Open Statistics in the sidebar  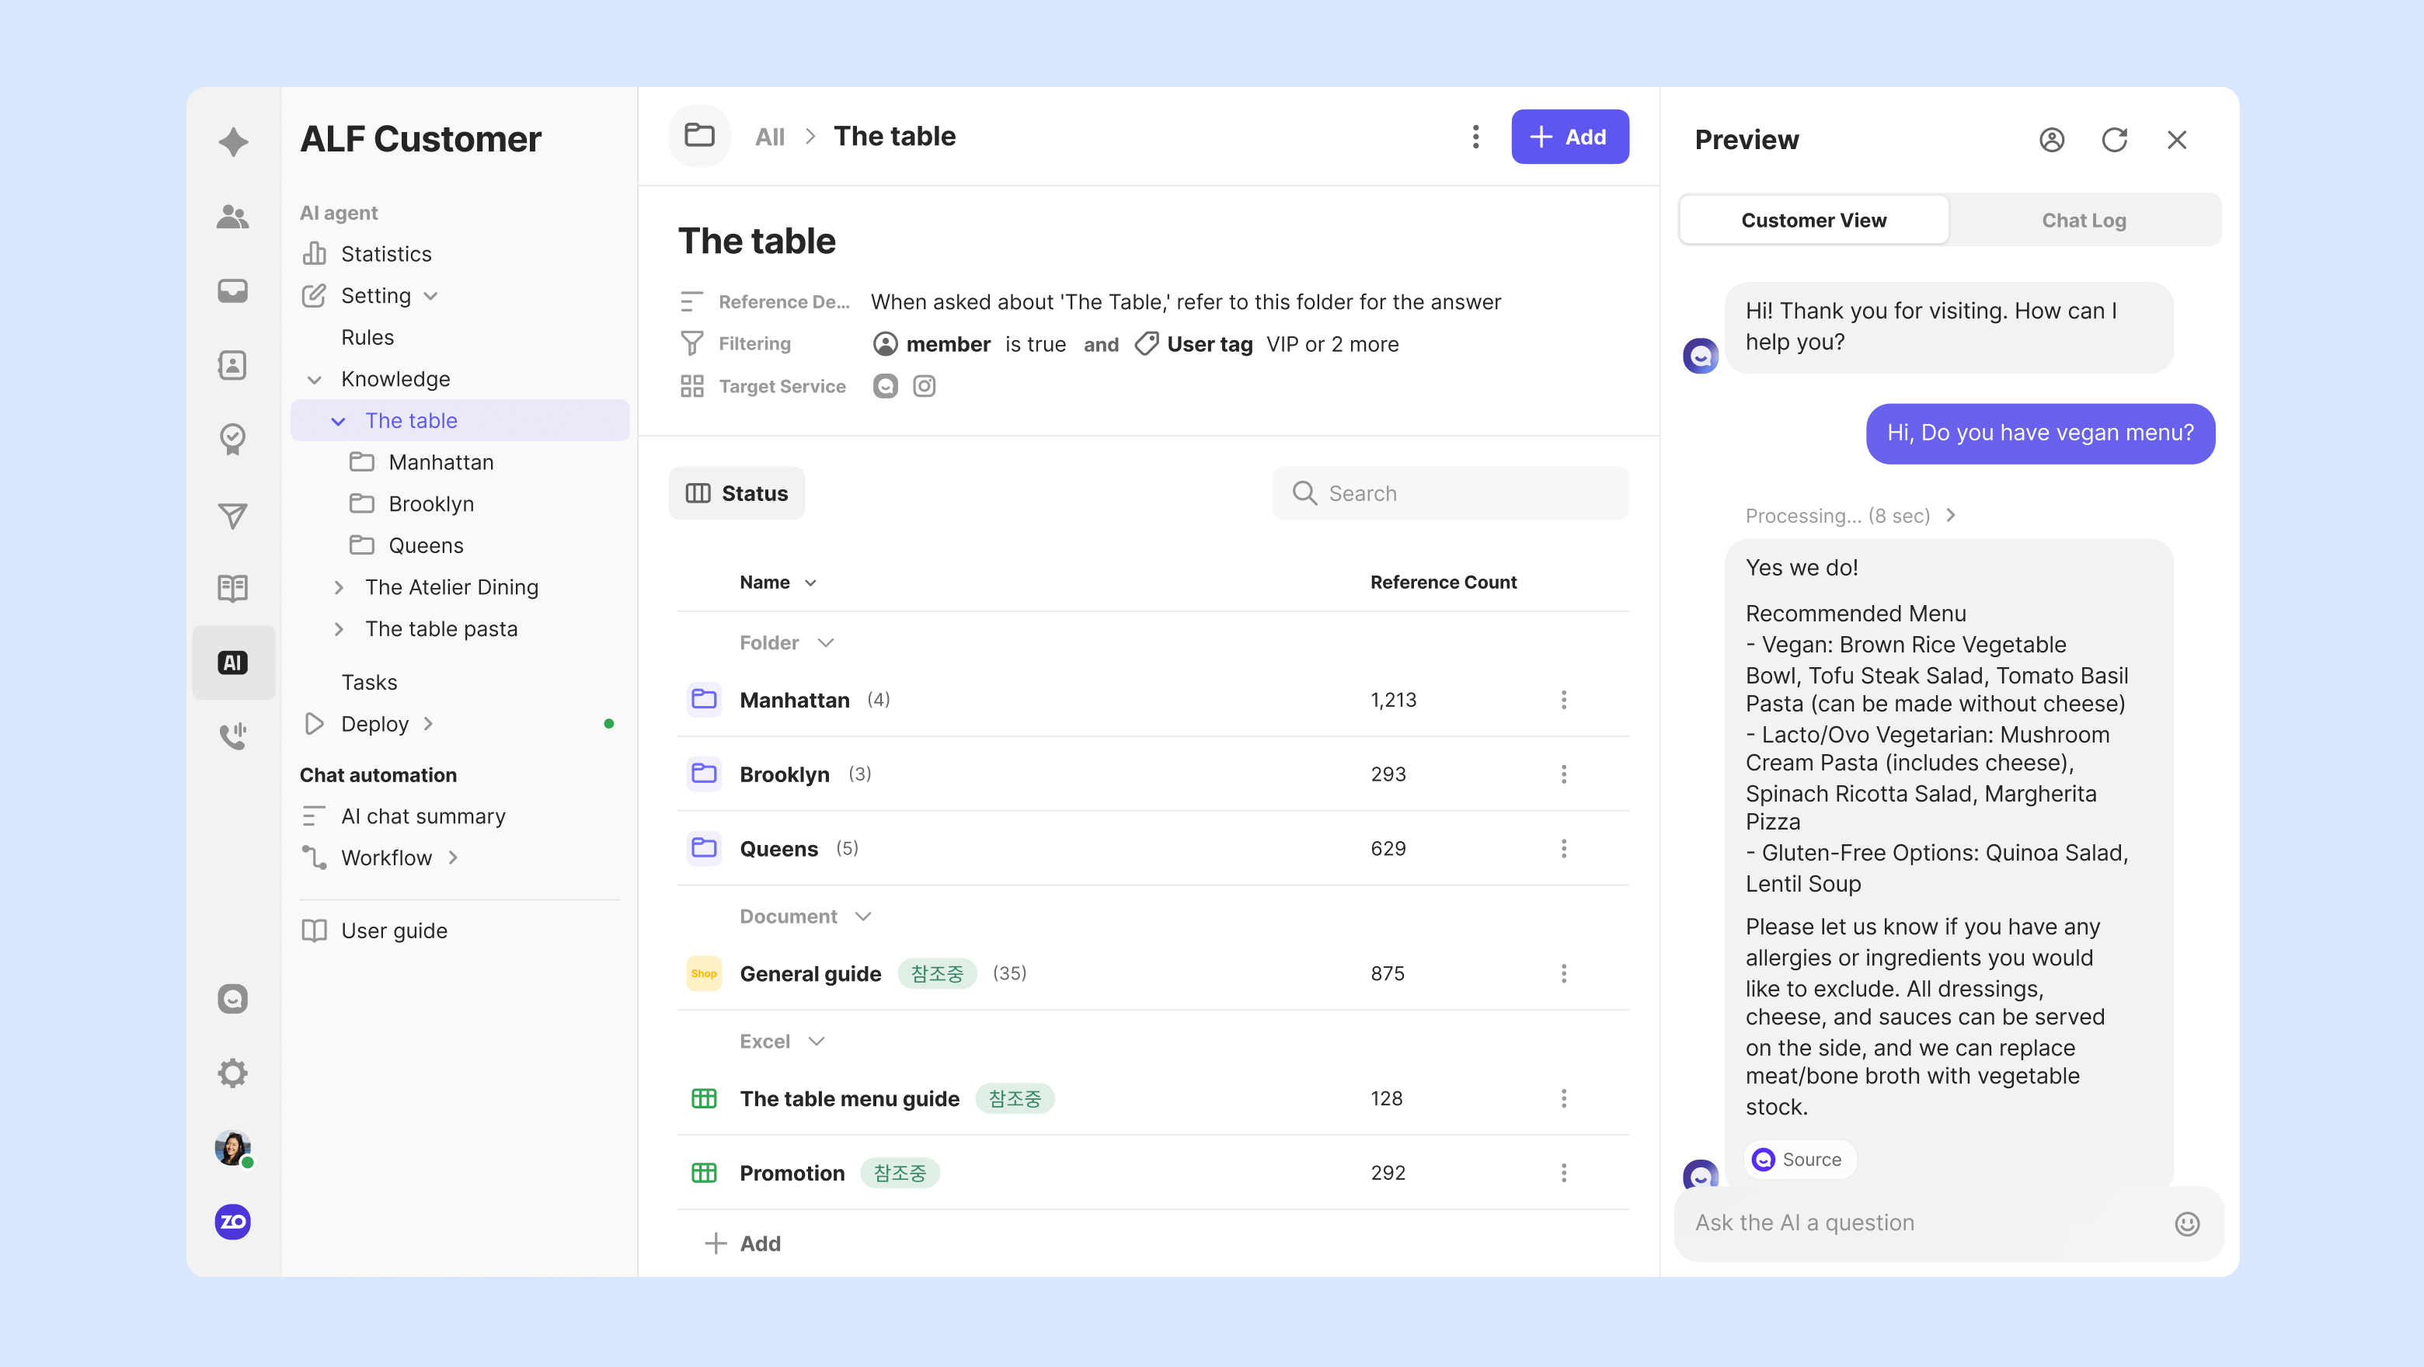click(x=386, y=254)
